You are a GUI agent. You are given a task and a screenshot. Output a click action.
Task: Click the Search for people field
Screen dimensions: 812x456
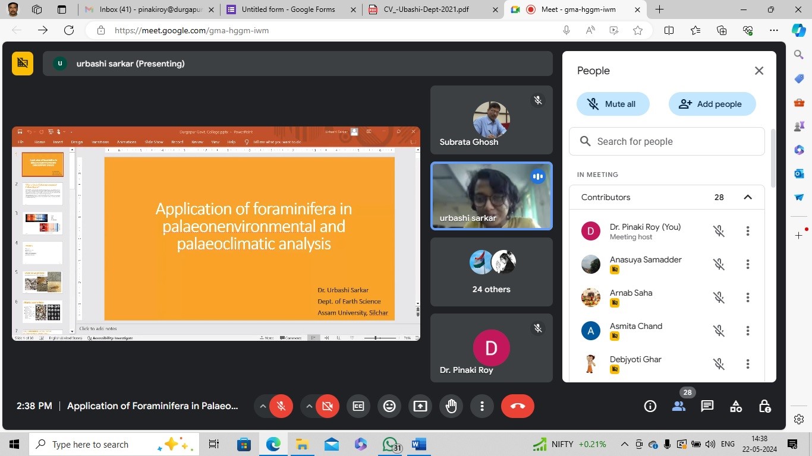[x=667, y=141]
